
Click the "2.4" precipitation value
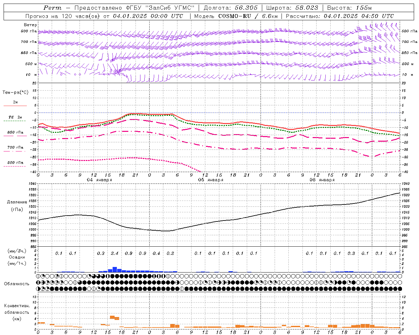click(x=115, y=253)
